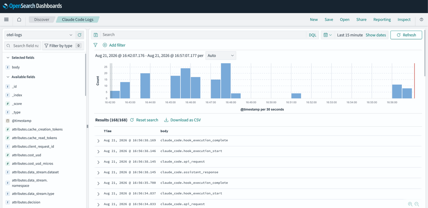Open the hamburger navigation menu

click(x=6, y=20)
